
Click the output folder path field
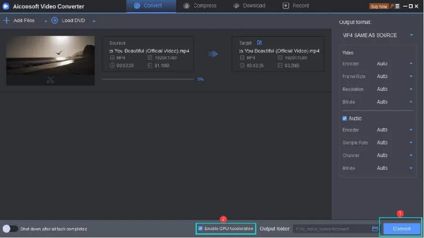pyautogui.click(x=332, y=229)
